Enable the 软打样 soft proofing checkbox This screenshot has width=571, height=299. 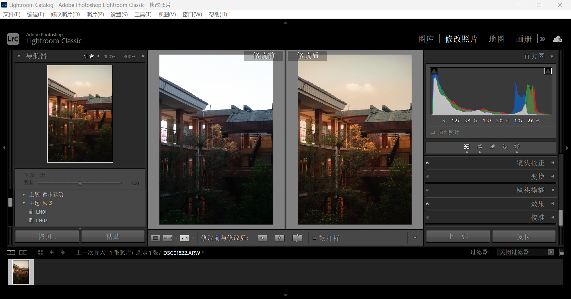(x=314, y=238)
